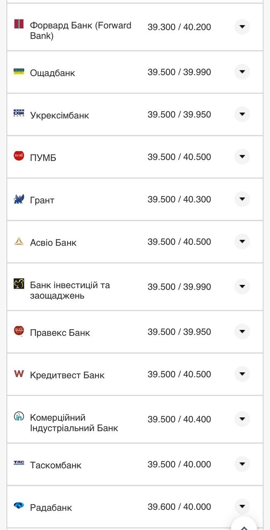Expand the Ощадбанк row details
The image size is (270, 530).
(242, 72)
